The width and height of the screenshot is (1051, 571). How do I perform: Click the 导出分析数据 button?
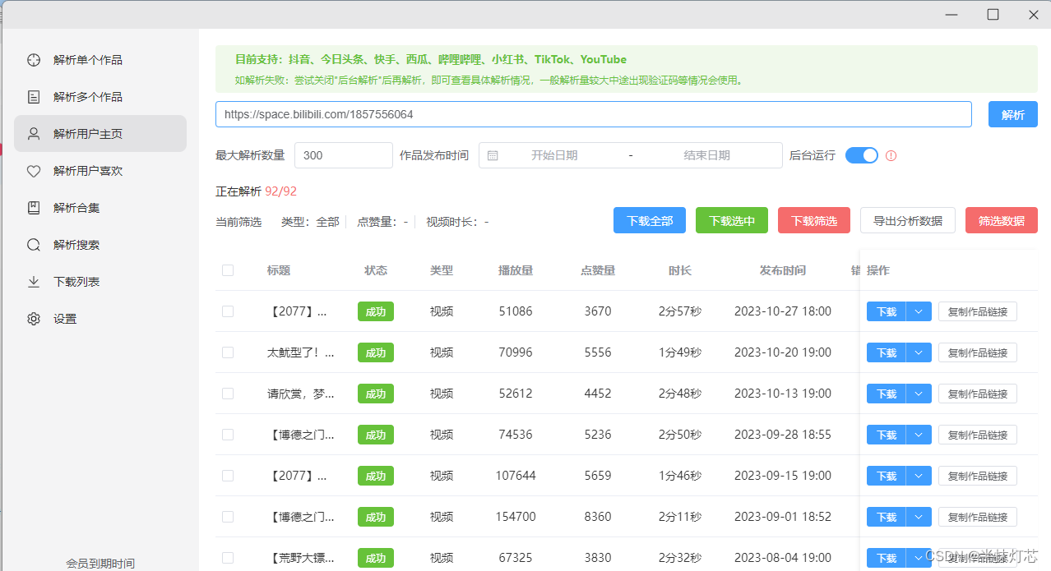(908, 220)
